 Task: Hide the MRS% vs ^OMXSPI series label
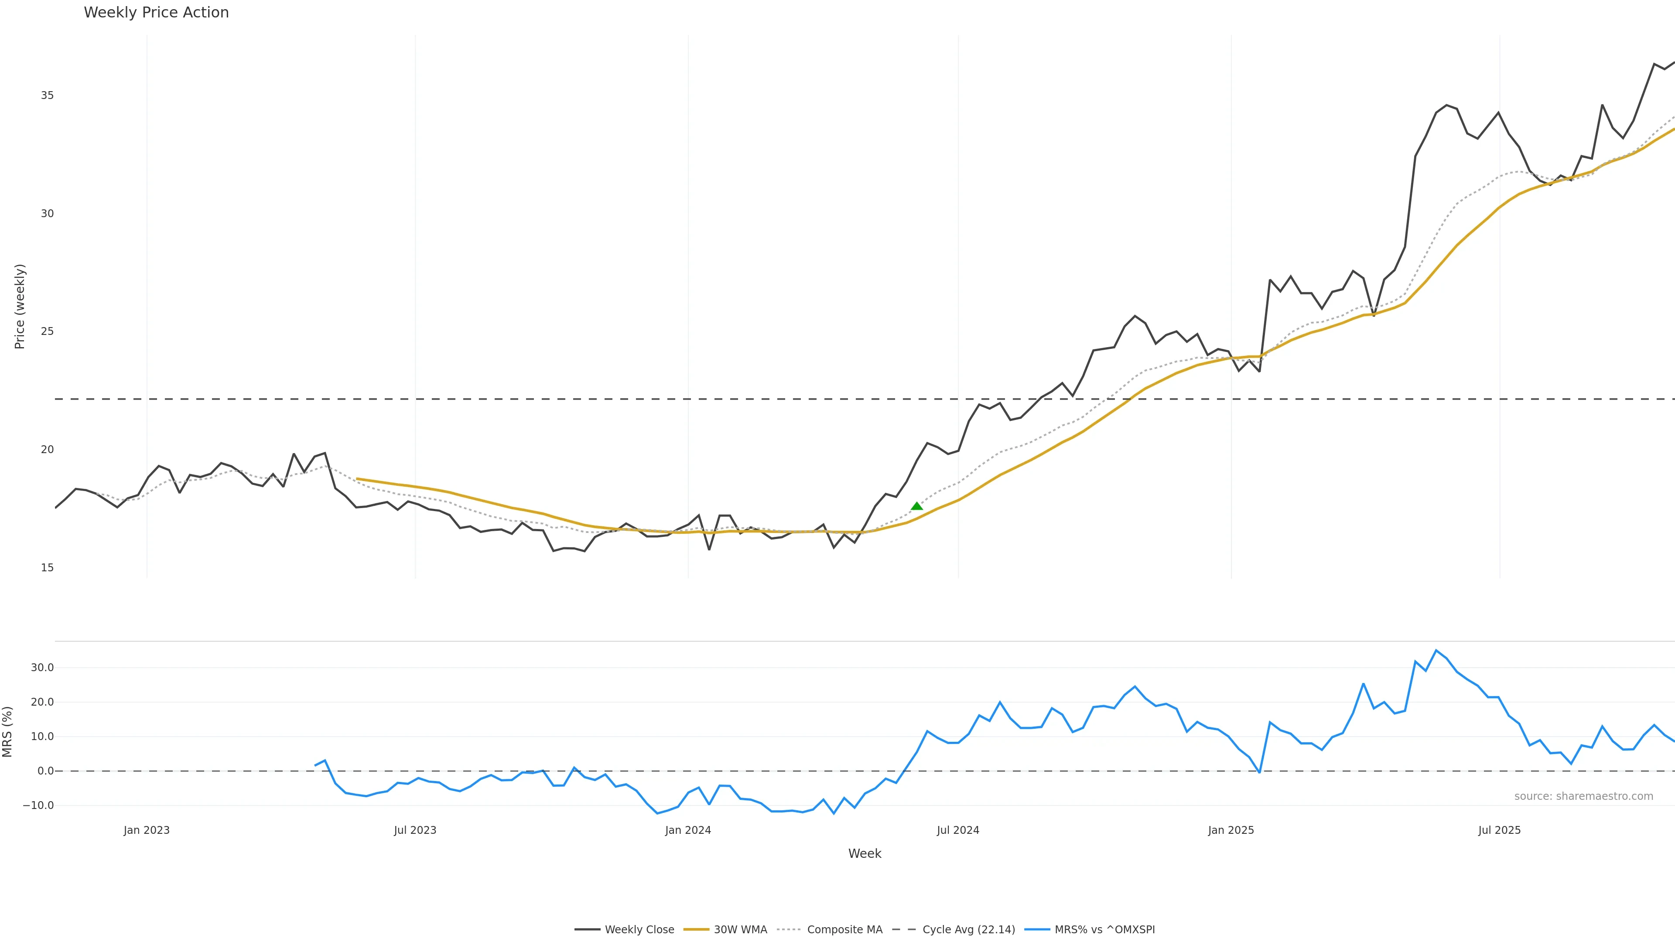(1104, 930)
